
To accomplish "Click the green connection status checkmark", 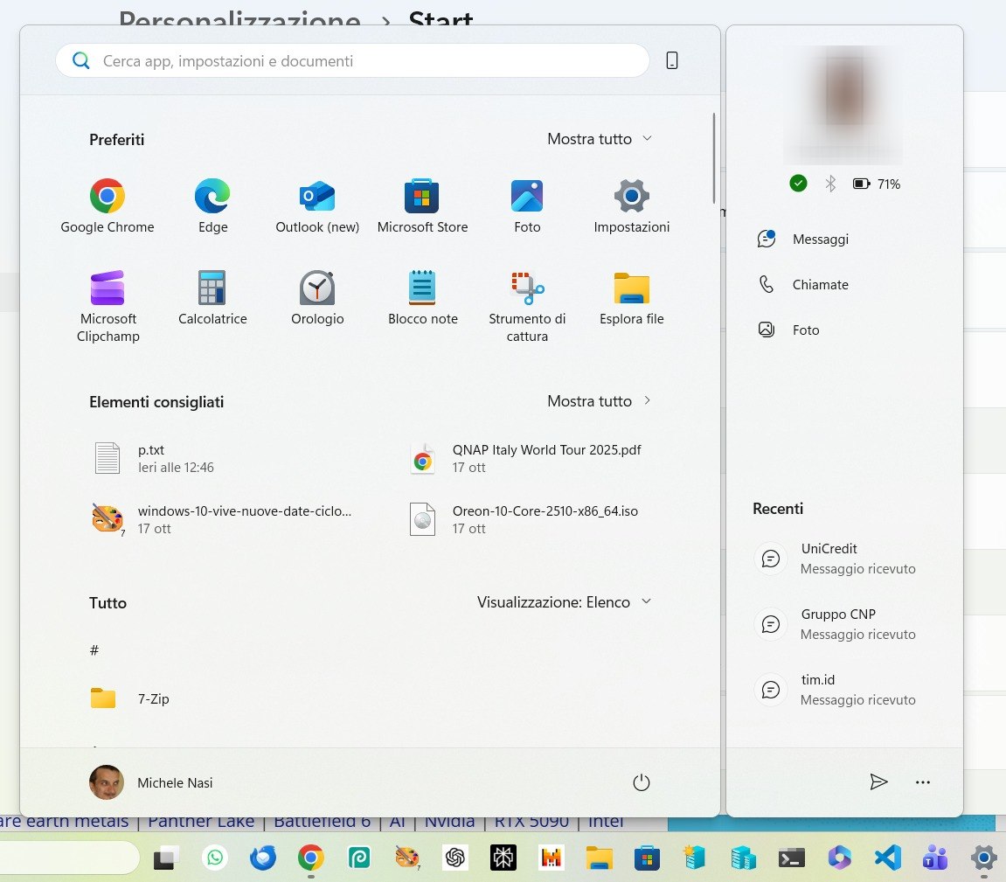I will [x=798, y=184].
